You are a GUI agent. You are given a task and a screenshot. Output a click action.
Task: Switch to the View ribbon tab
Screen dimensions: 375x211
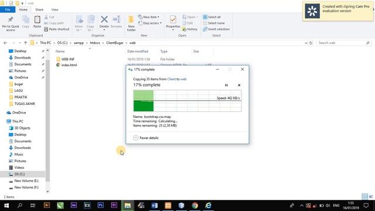[54, 9]
